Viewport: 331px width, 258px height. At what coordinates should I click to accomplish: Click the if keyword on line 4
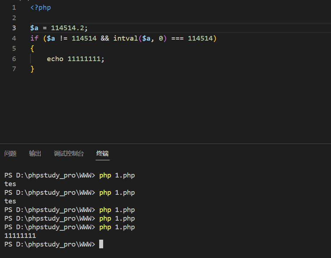click(x=34, y=38)
